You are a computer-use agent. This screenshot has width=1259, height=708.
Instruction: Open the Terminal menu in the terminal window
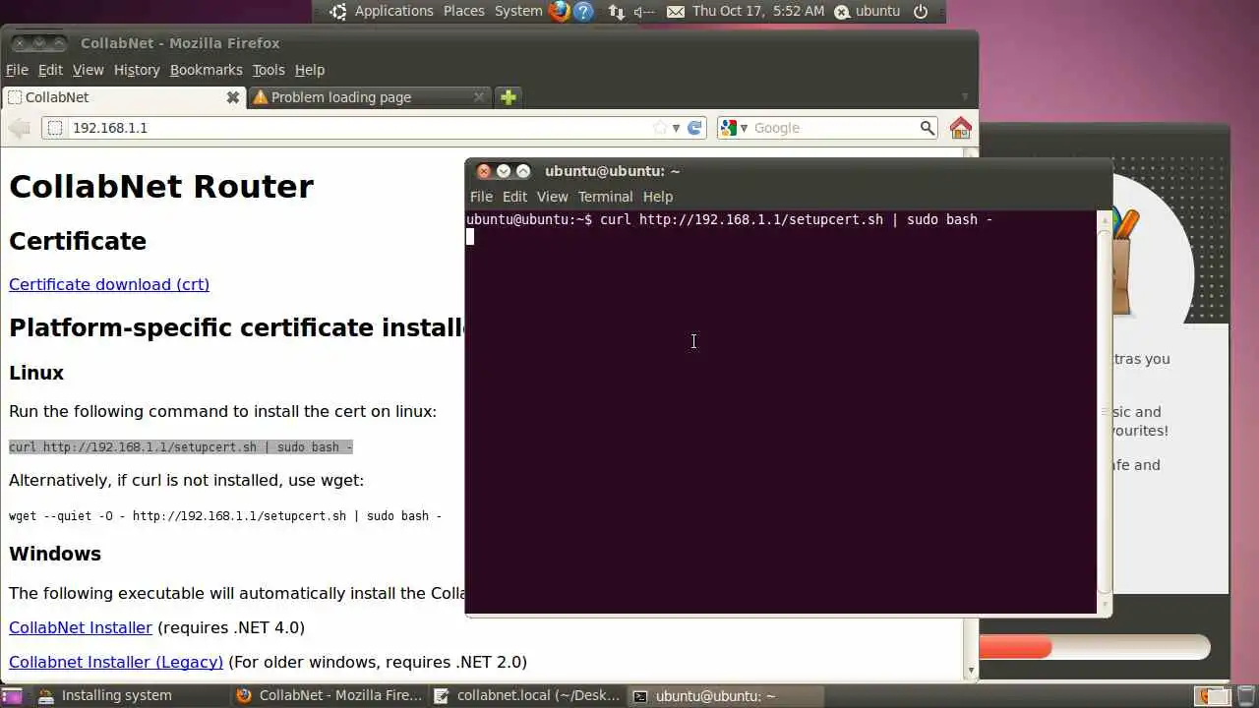[x=605, y=197]
